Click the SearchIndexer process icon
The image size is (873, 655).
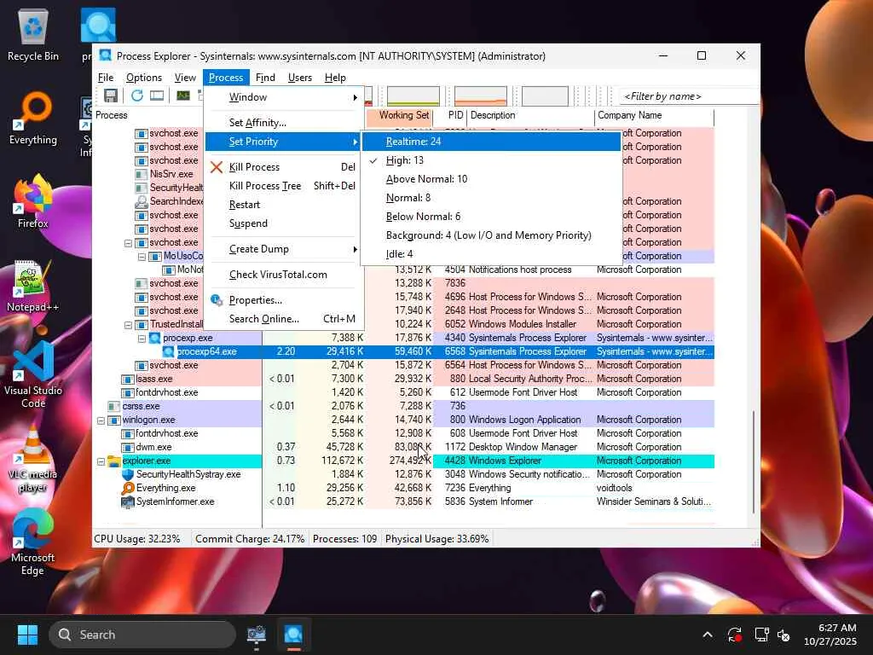coord(142,201)
